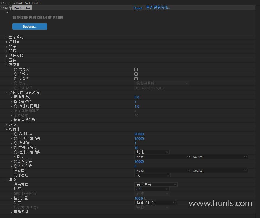
Task: Toggle stopwatch for 在开始消失
Action: [x=15, y=148]
